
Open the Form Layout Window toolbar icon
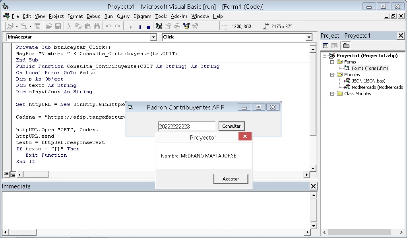177,26
